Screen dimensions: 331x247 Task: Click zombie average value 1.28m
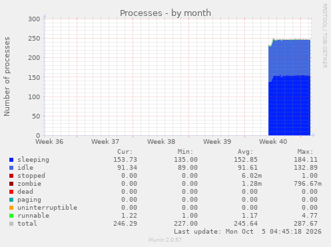pyautogui.click(x=252, y=184)
